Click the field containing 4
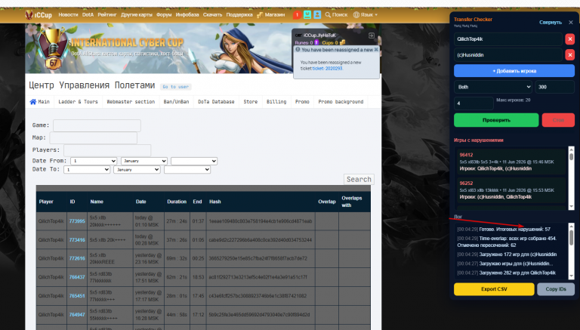 [474, 103]
